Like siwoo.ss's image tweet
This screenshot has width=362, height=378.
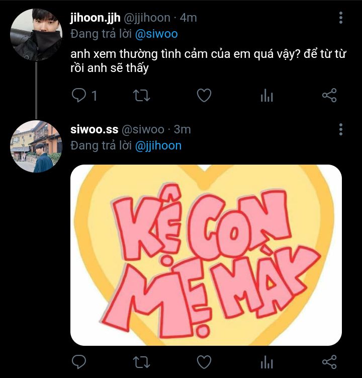pyautogui.click(x=204, y=362)
